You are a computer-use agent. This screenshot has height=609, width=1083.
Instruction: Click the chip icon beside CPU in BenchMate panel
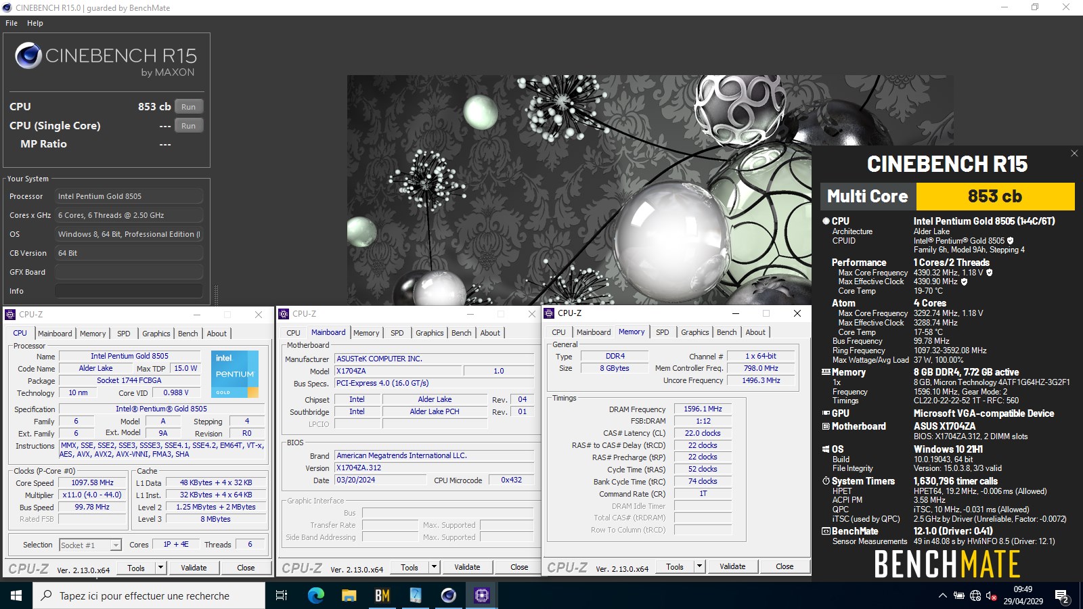[826, 221]
